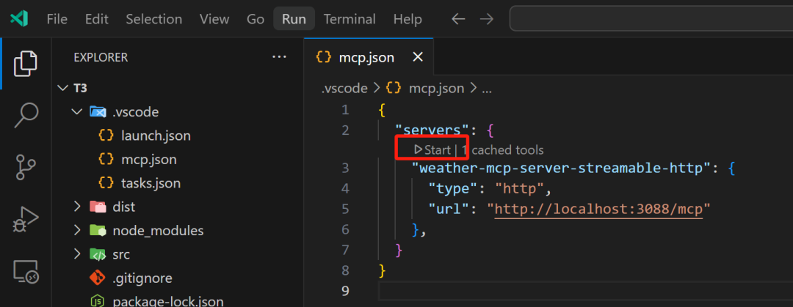Click the dist folder icon
This screenshot has width=793, height=307.
click(98, 207)
